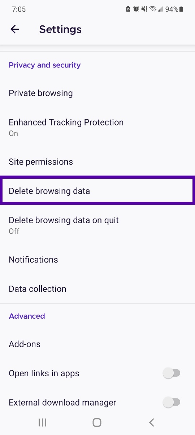Viewport: 195px width, 435px height.
Task: Open Enhanced Tracking Protection settings
Action: tap(97, 127)
